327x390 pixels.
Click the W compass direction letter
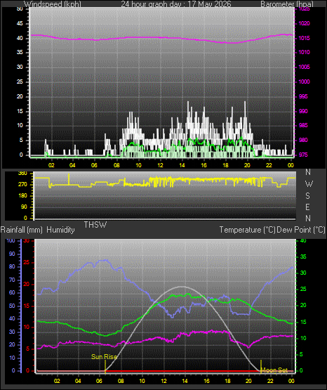[x=309, y=184]
